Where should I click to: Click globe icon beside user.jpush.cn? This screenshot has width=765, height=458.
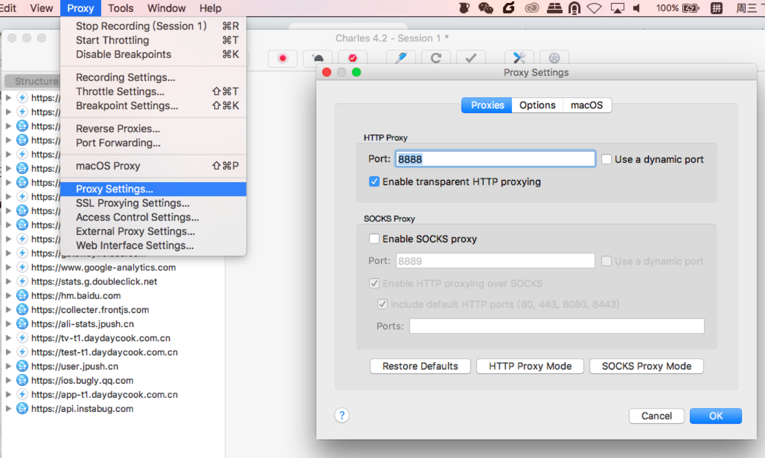22,366
